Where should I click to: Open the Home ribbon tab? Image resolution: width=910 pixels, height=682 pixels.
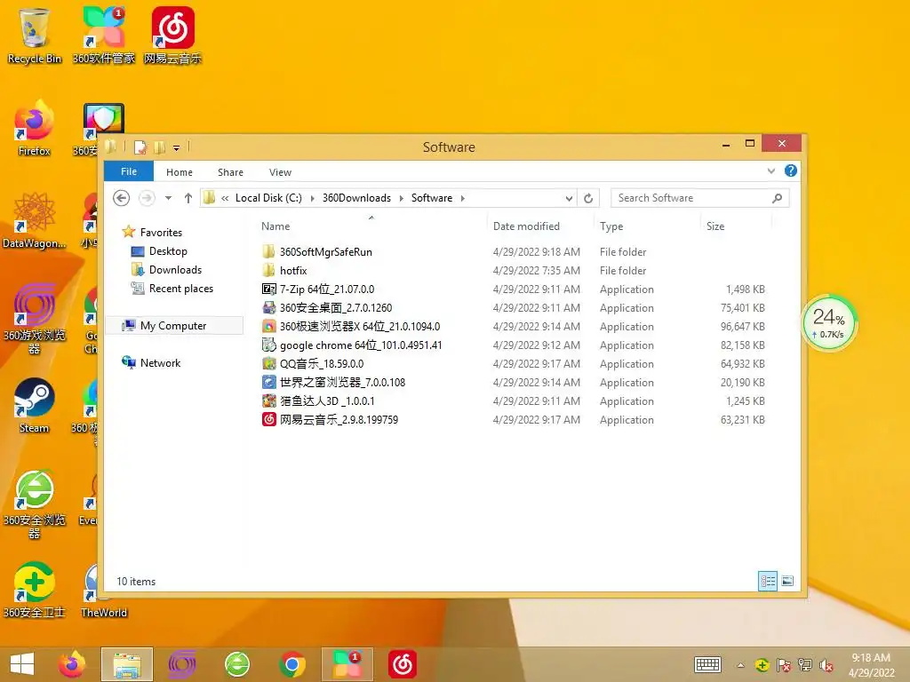point(180,172)
